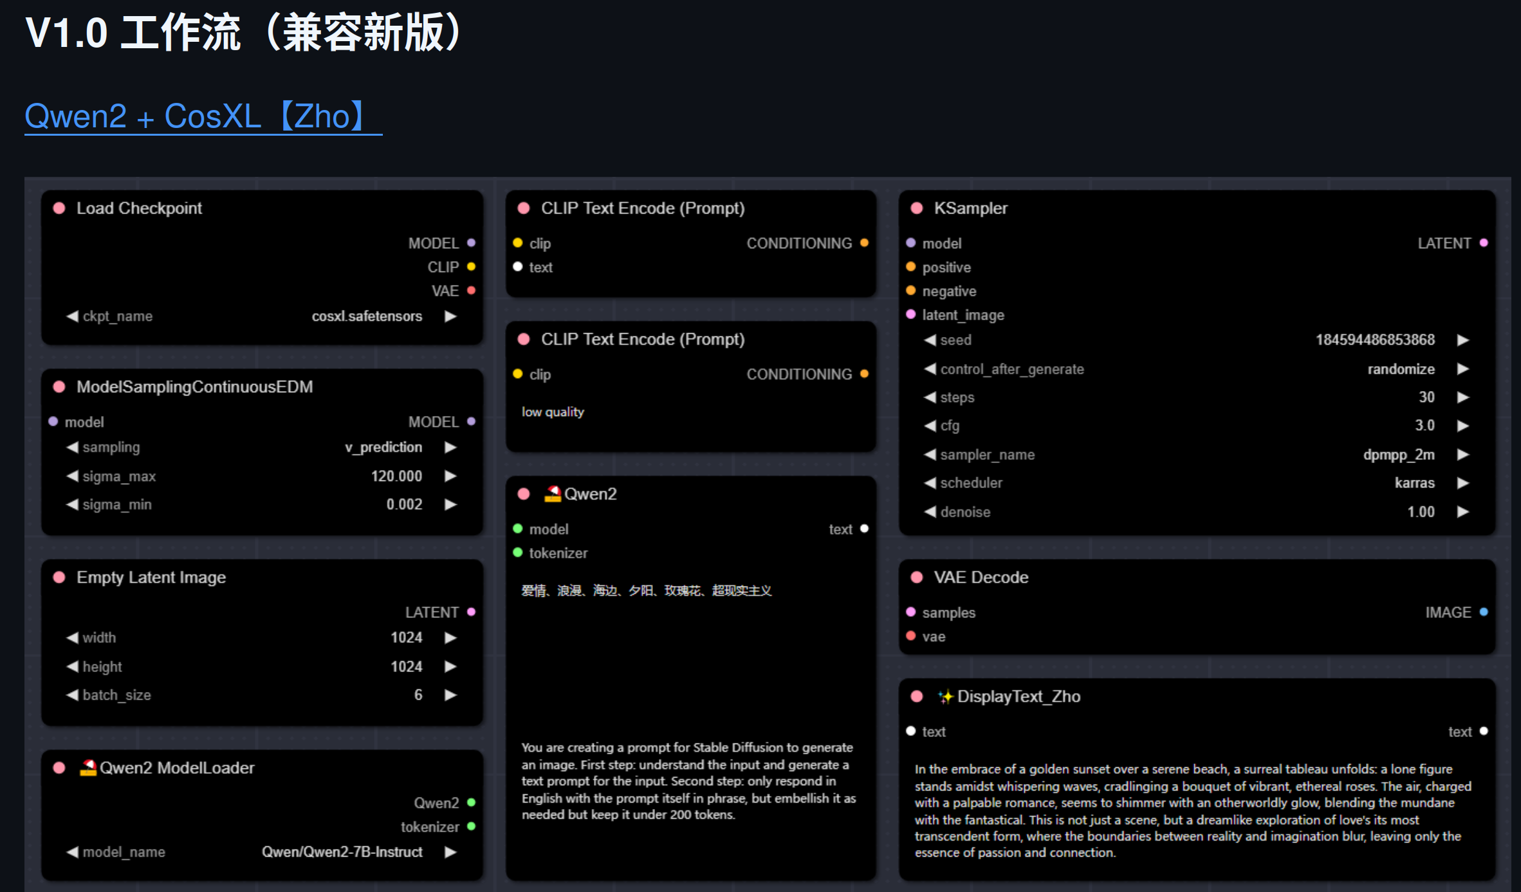
Task: Open the scheduler combo showing karras
Action: [x=1197, y=483]
